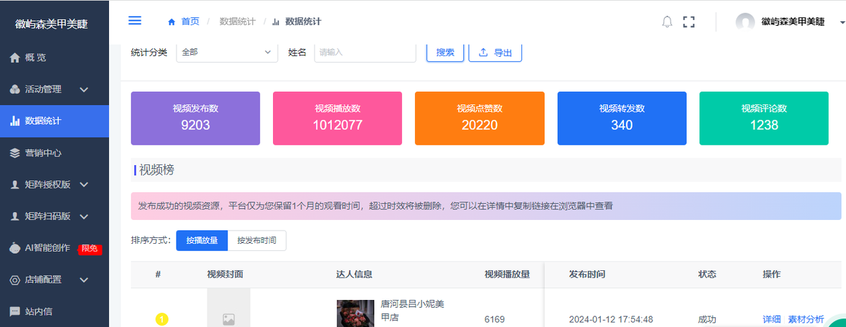Click the 导出 export button
The height and width of the screenshot is (327, 846).
[495, 52]
